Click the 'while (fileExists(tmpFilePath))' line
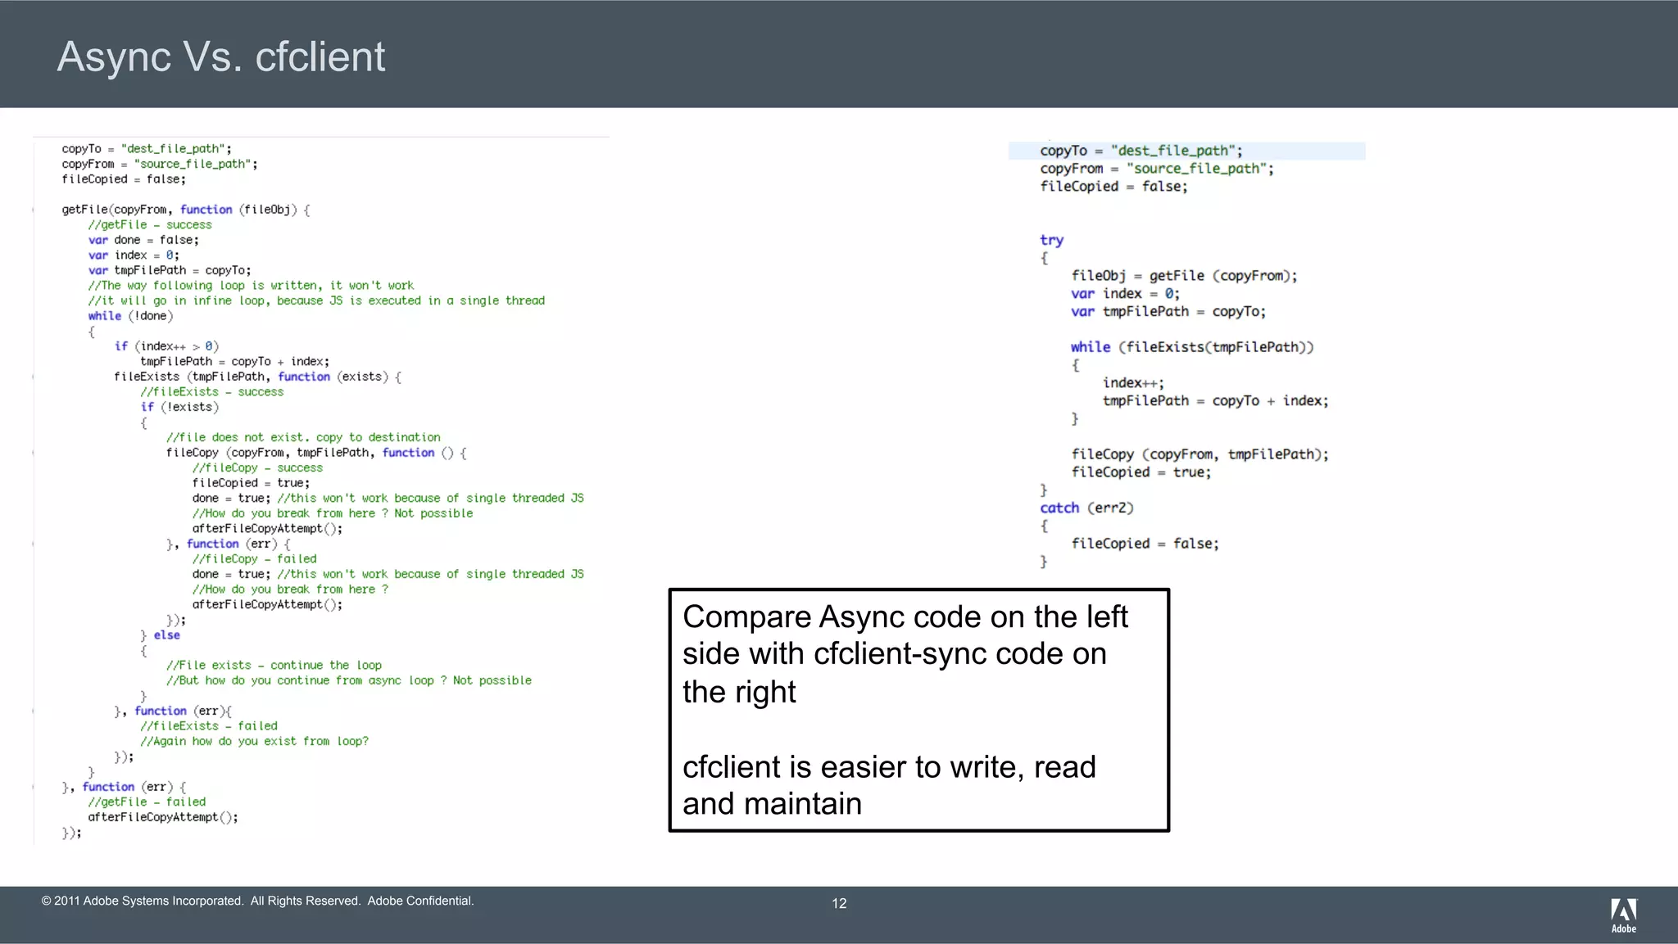This screenshot has width=1678, height=944. 1191,347
